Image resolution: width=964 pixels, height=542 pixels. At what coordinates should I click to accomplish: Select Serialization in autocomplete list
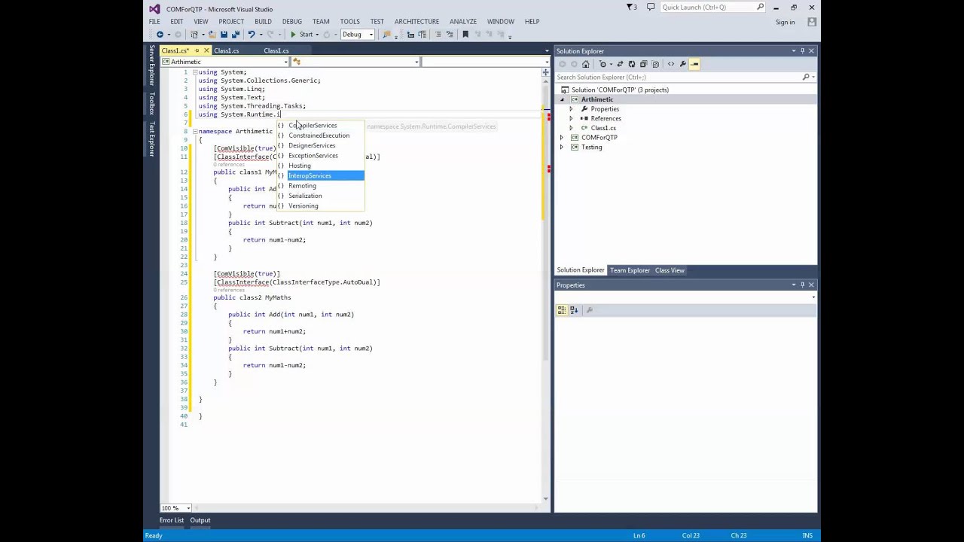click(320, 196)
